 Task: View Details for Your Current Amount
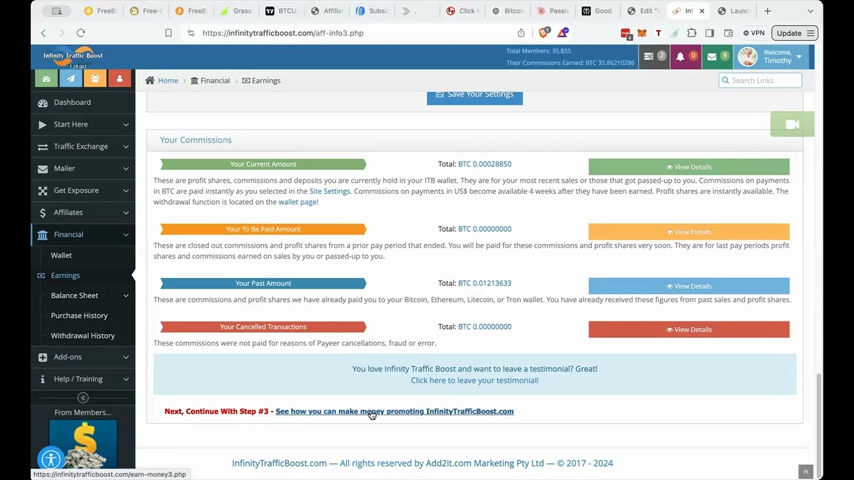point(689,167)
